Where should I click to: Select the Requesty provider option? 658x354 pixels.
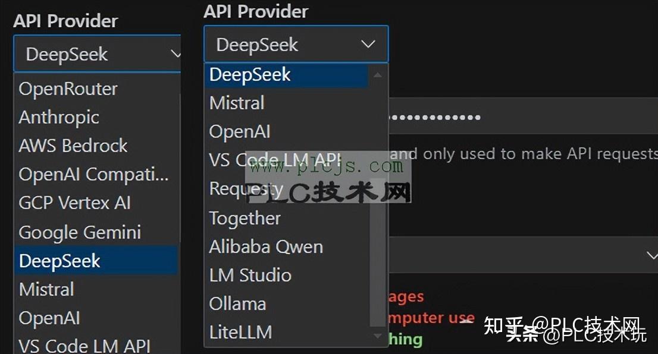287,189
